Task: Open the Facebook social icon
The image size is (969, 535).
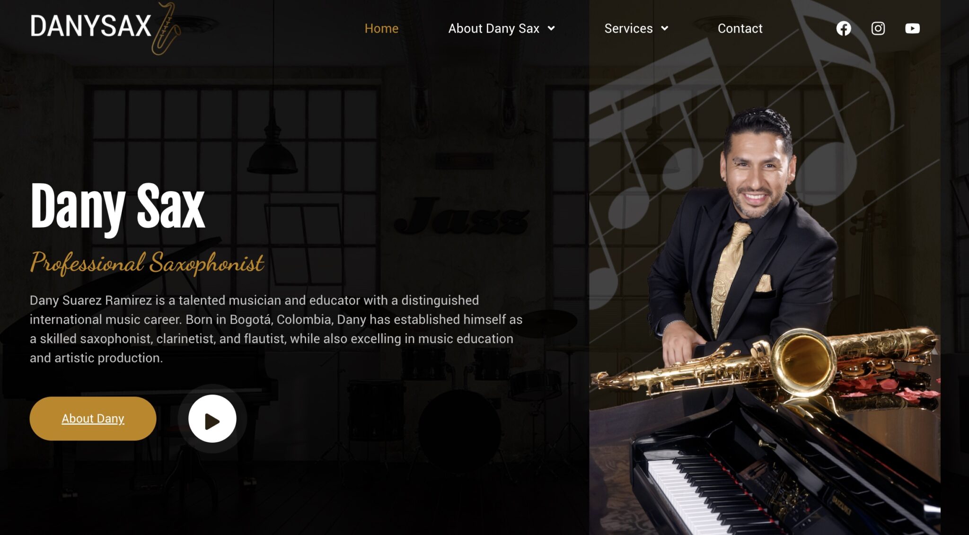Action: pos(843,28)
